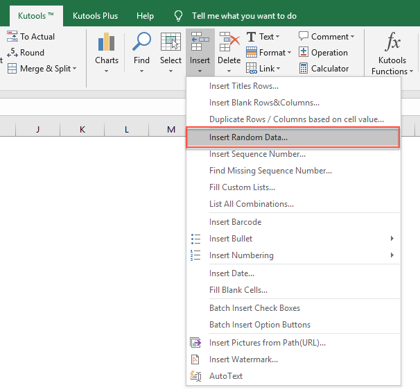Click the Find magnifier icon
Image resolution: width=420 pixels, height=390 pixels.
(141, 42)
